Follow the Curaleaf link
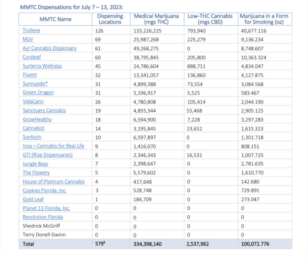This screenshot has height=257, width=308. 32,57
